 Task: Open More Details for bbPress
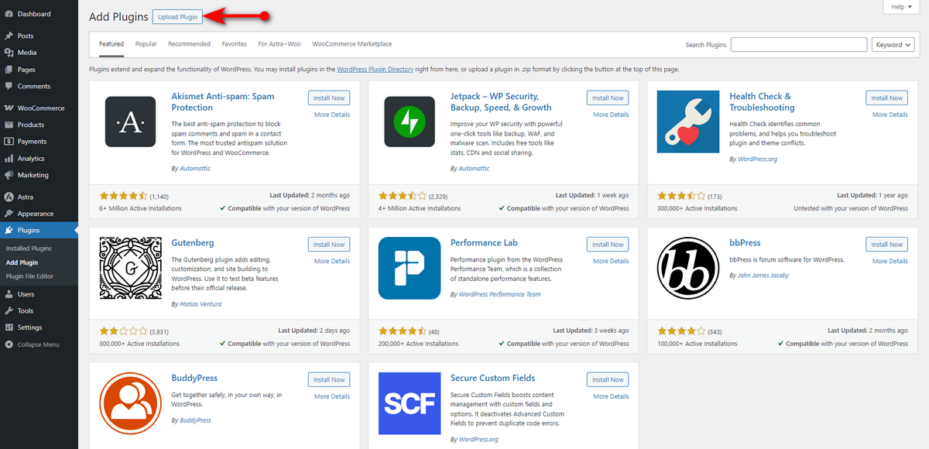point(890,261)
